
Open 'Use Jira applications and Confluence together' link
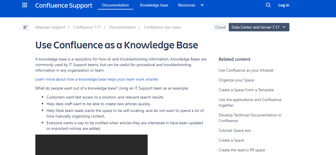click(250, 102)
